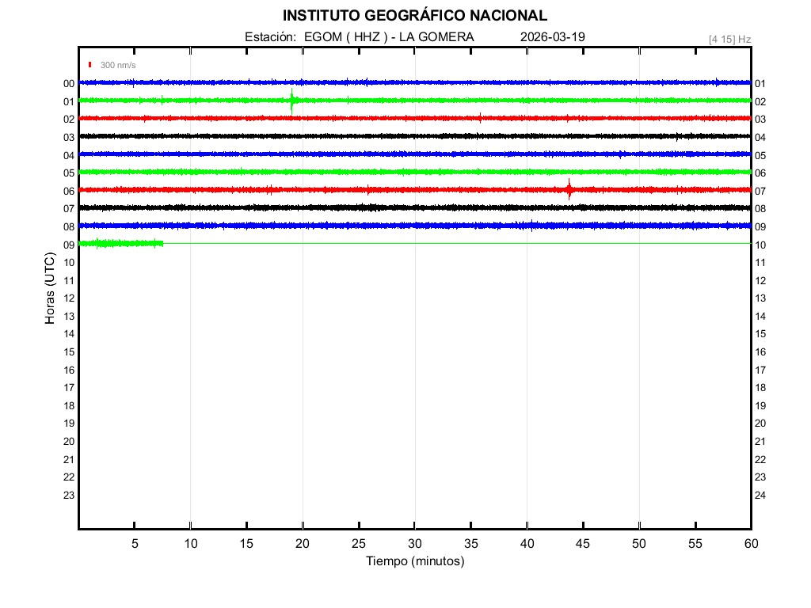Click the 60 minute tick label on the x-axis
Viewport: 811px width, 608px height.
[x=750, y=543]
